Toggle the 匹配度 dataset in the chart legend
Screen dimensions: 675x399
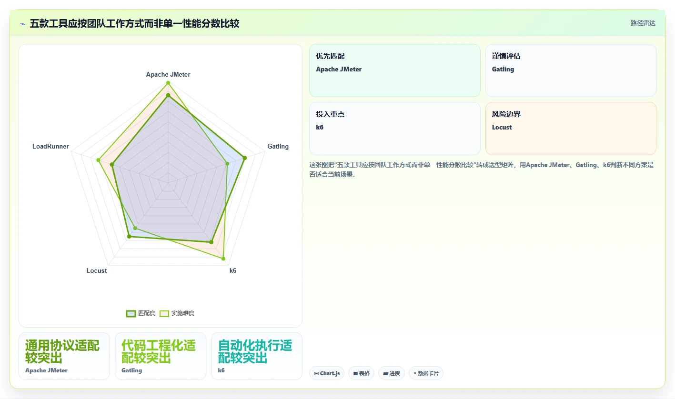[x=141, y=313]
